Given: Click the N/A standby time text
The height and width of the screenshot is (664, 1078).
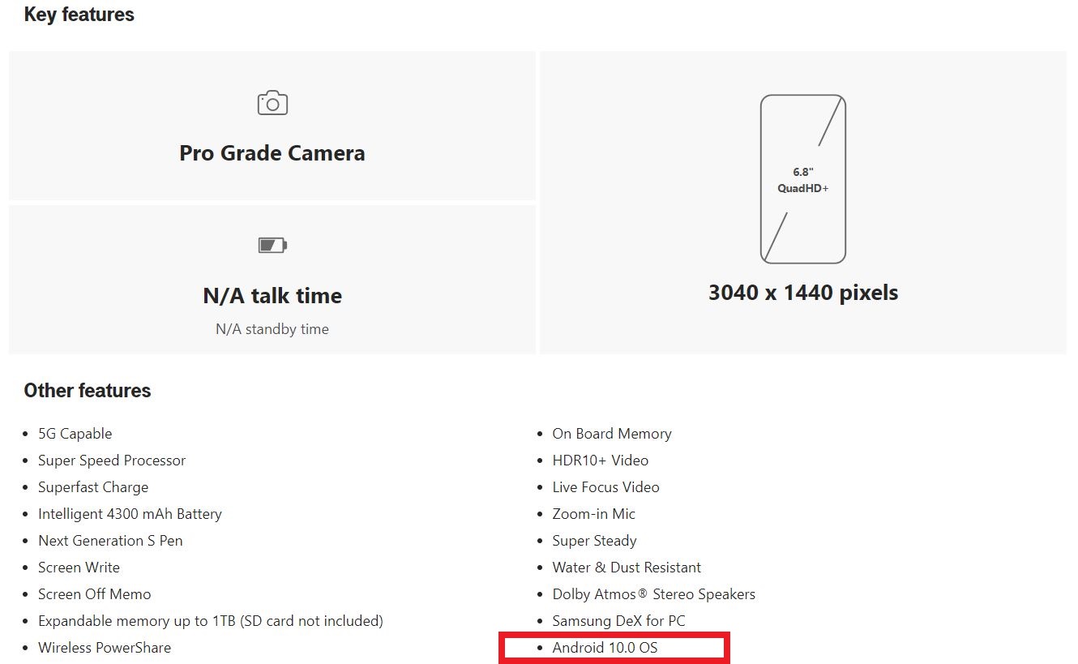Looking at the screenshot, I should pyautogui.click(x=272, y=329).
